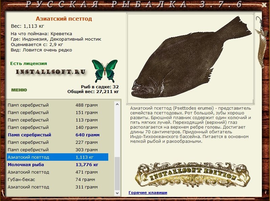
Task: Click the INSTALLSOFT.RU logo
Action: [x=50, y=72]
